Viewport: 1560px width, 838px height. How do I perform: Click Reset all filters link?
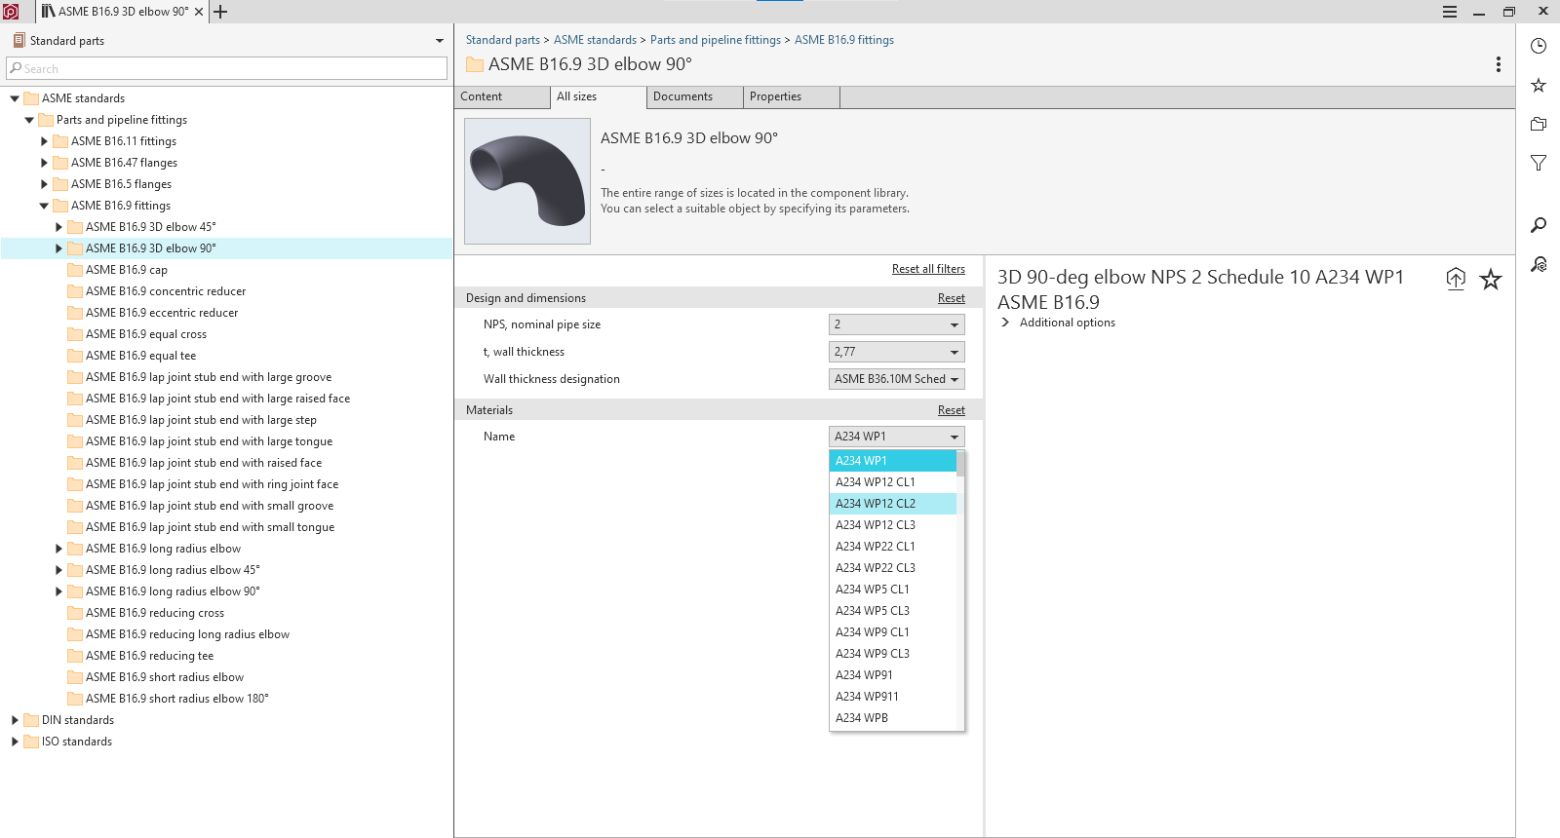[928, 269]
